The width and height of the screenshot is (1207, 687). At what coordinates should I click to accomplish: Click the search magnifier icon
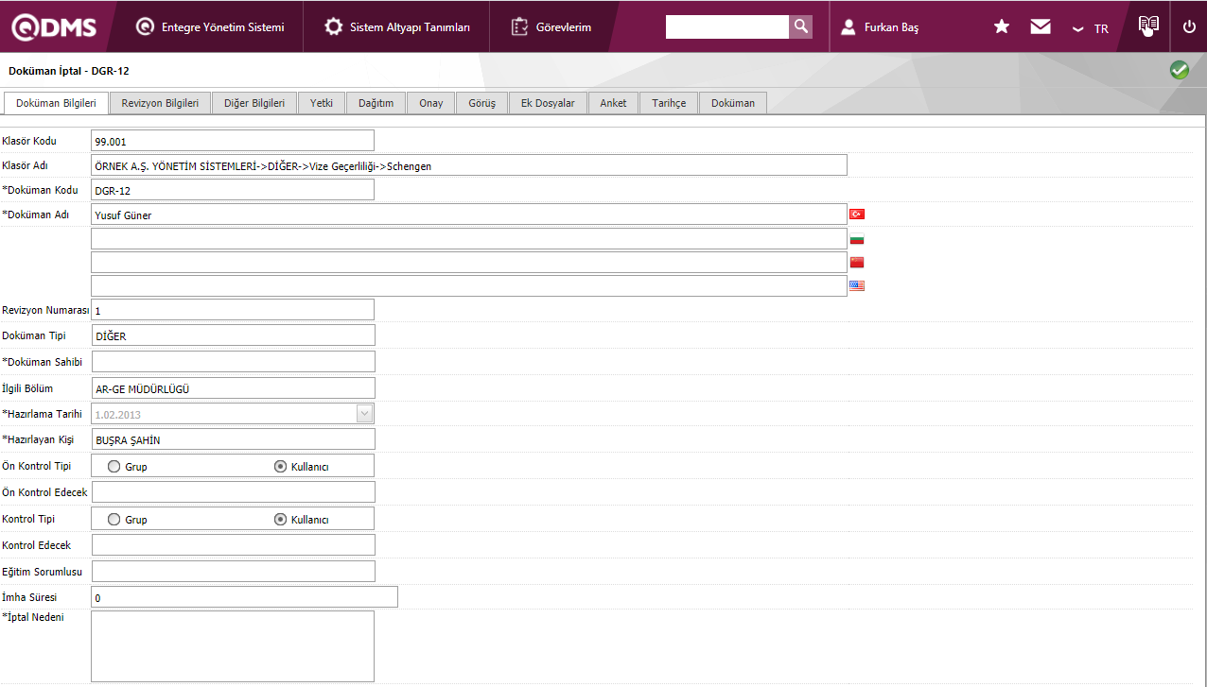click(800, 26)
